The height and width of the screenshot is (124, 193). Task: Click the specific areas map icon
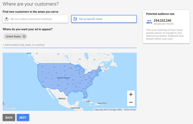pyautogui.click(x=75, y=19)
